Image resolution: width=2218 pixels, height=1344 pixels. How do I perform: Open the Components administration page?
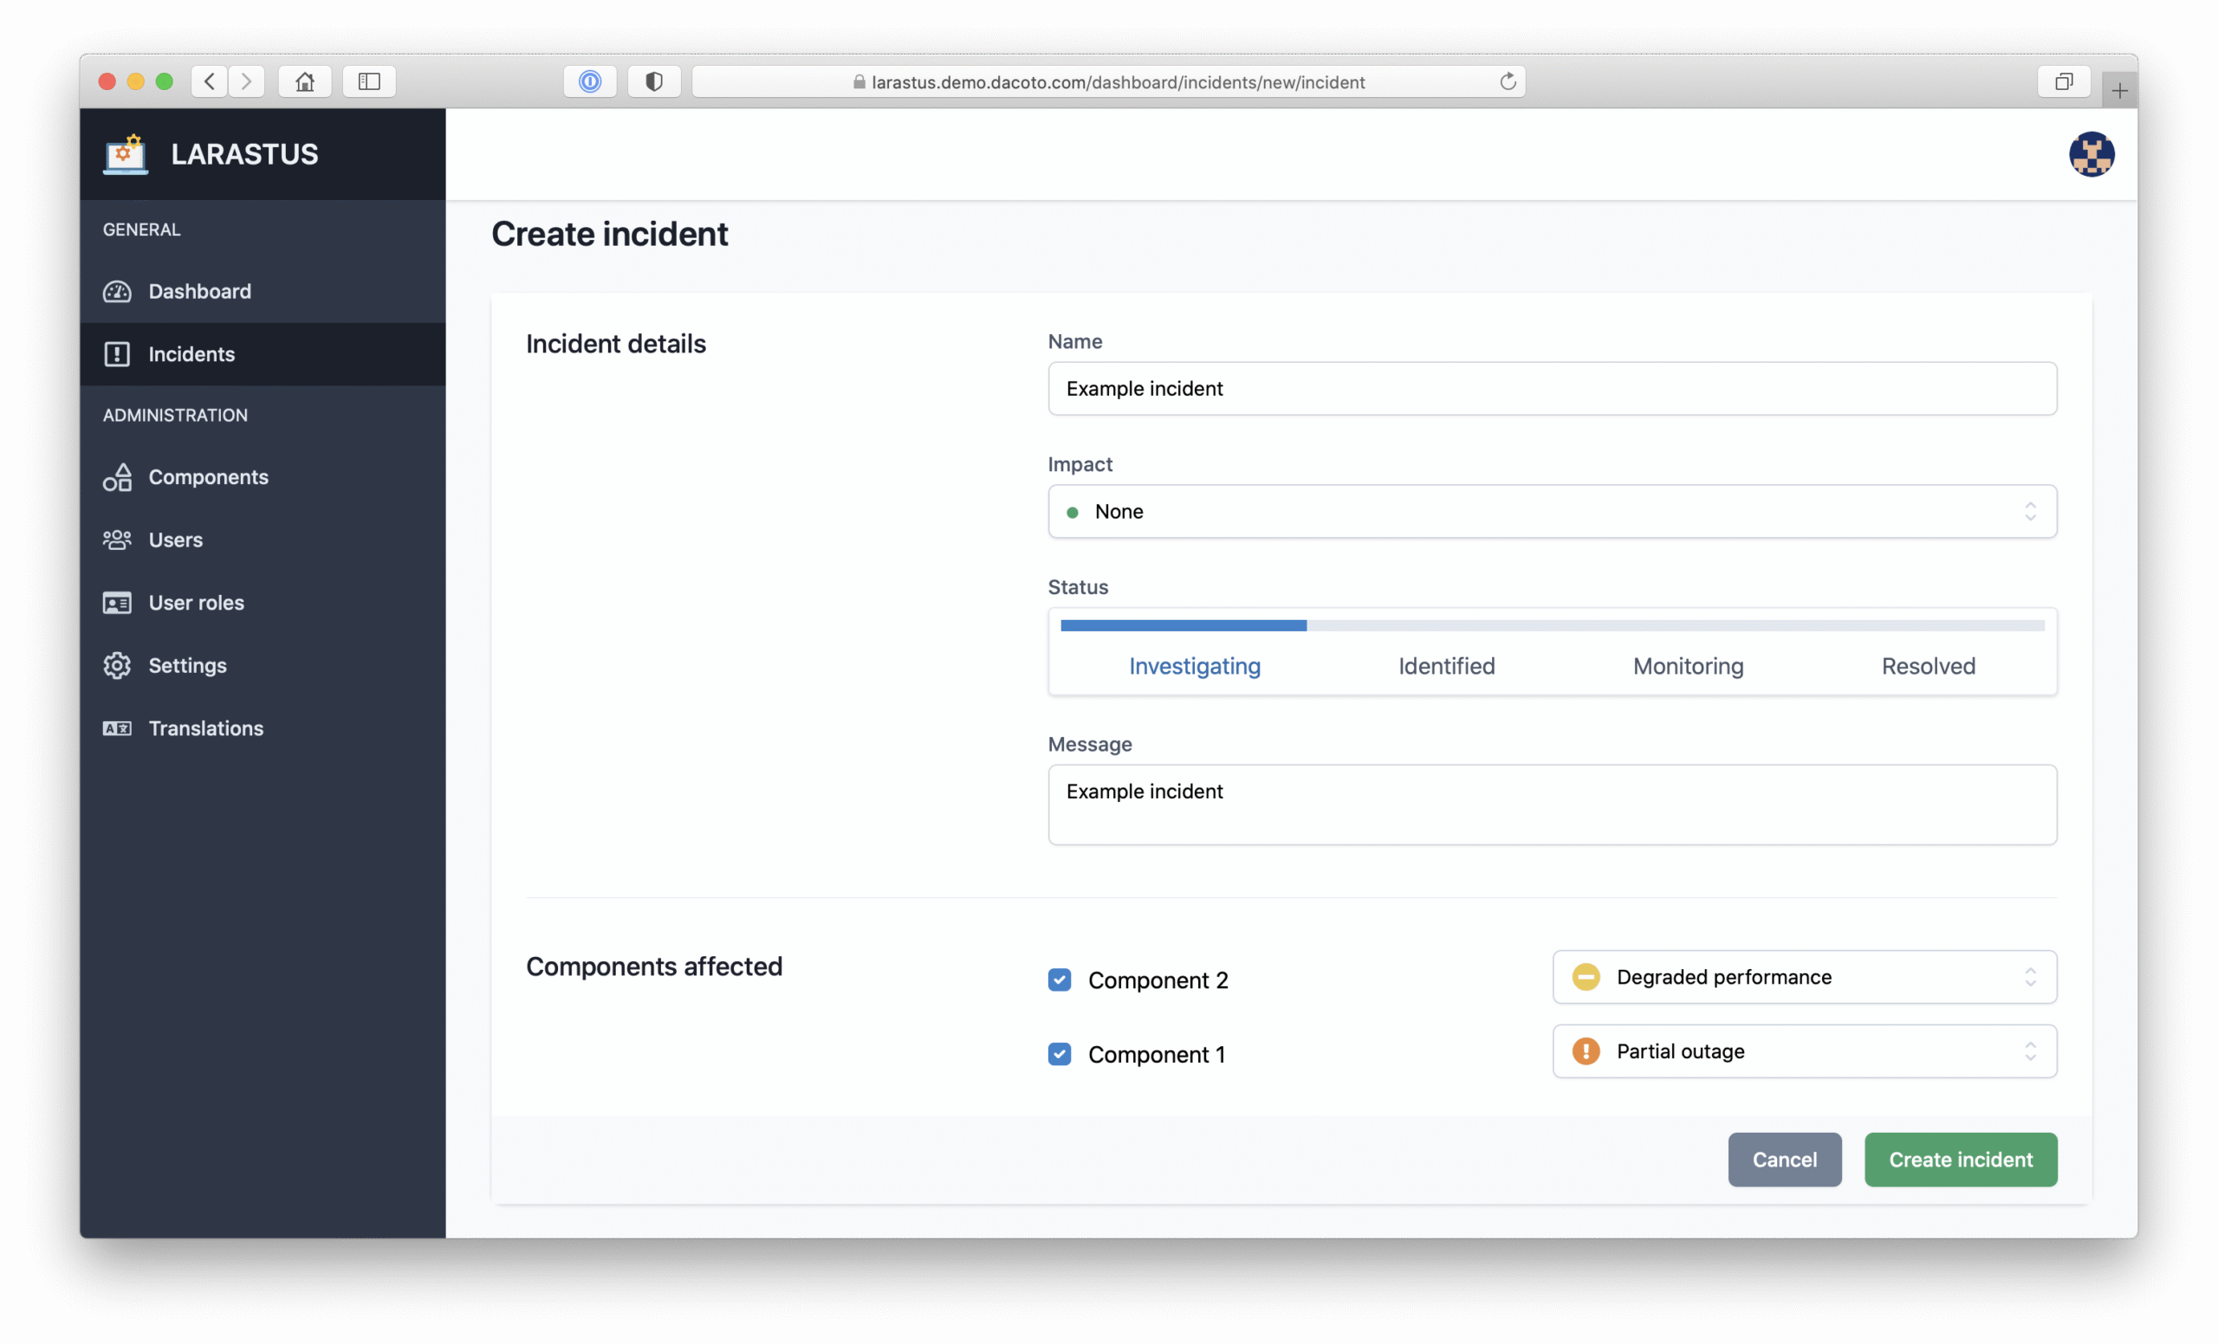(208, 477)
